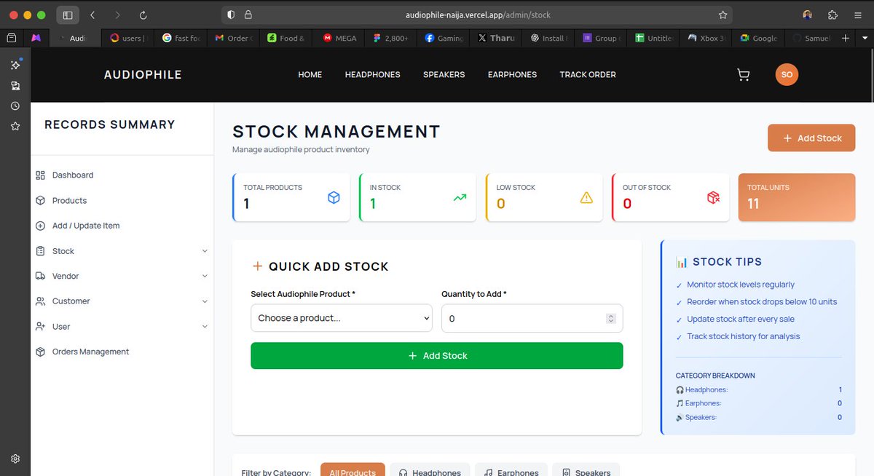
Task: Click the history clock icon in dark rail
Action: (x=15, y=106)
